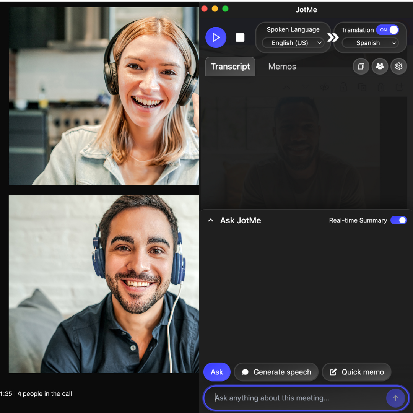Click the Quick memo button
The height and width of the screenshot is (413, 413).
point(356,372)
